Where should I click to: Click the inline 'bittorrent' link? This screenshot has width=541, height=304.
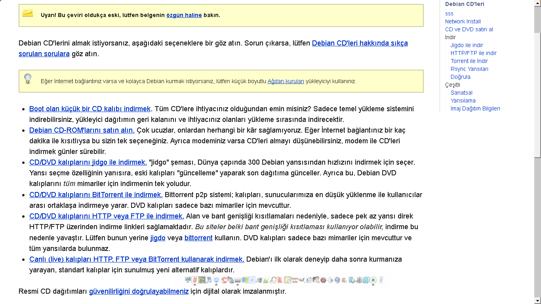pyautogui.click(x=198, y=238)
